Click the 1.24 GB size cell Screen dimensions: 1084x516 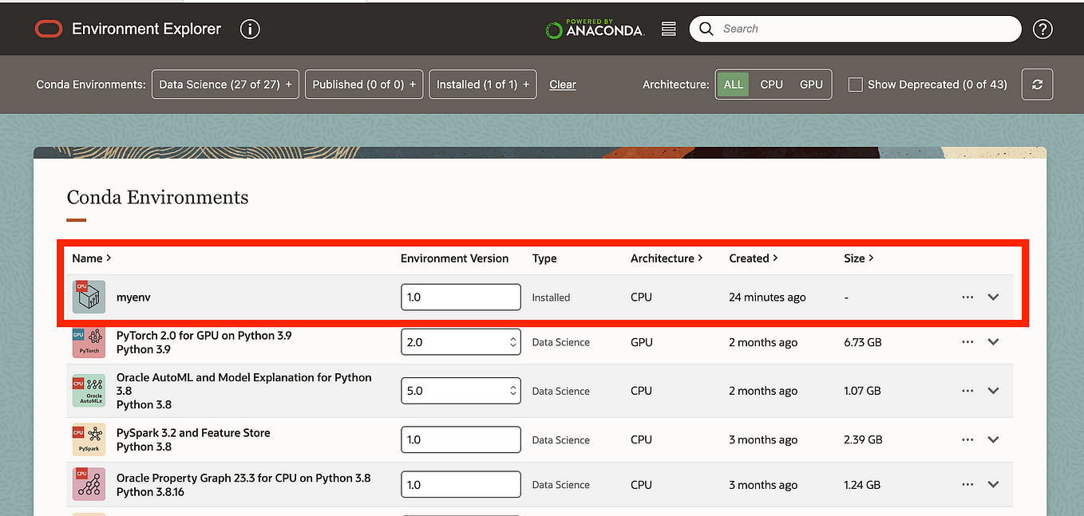[x=862, y=484]
